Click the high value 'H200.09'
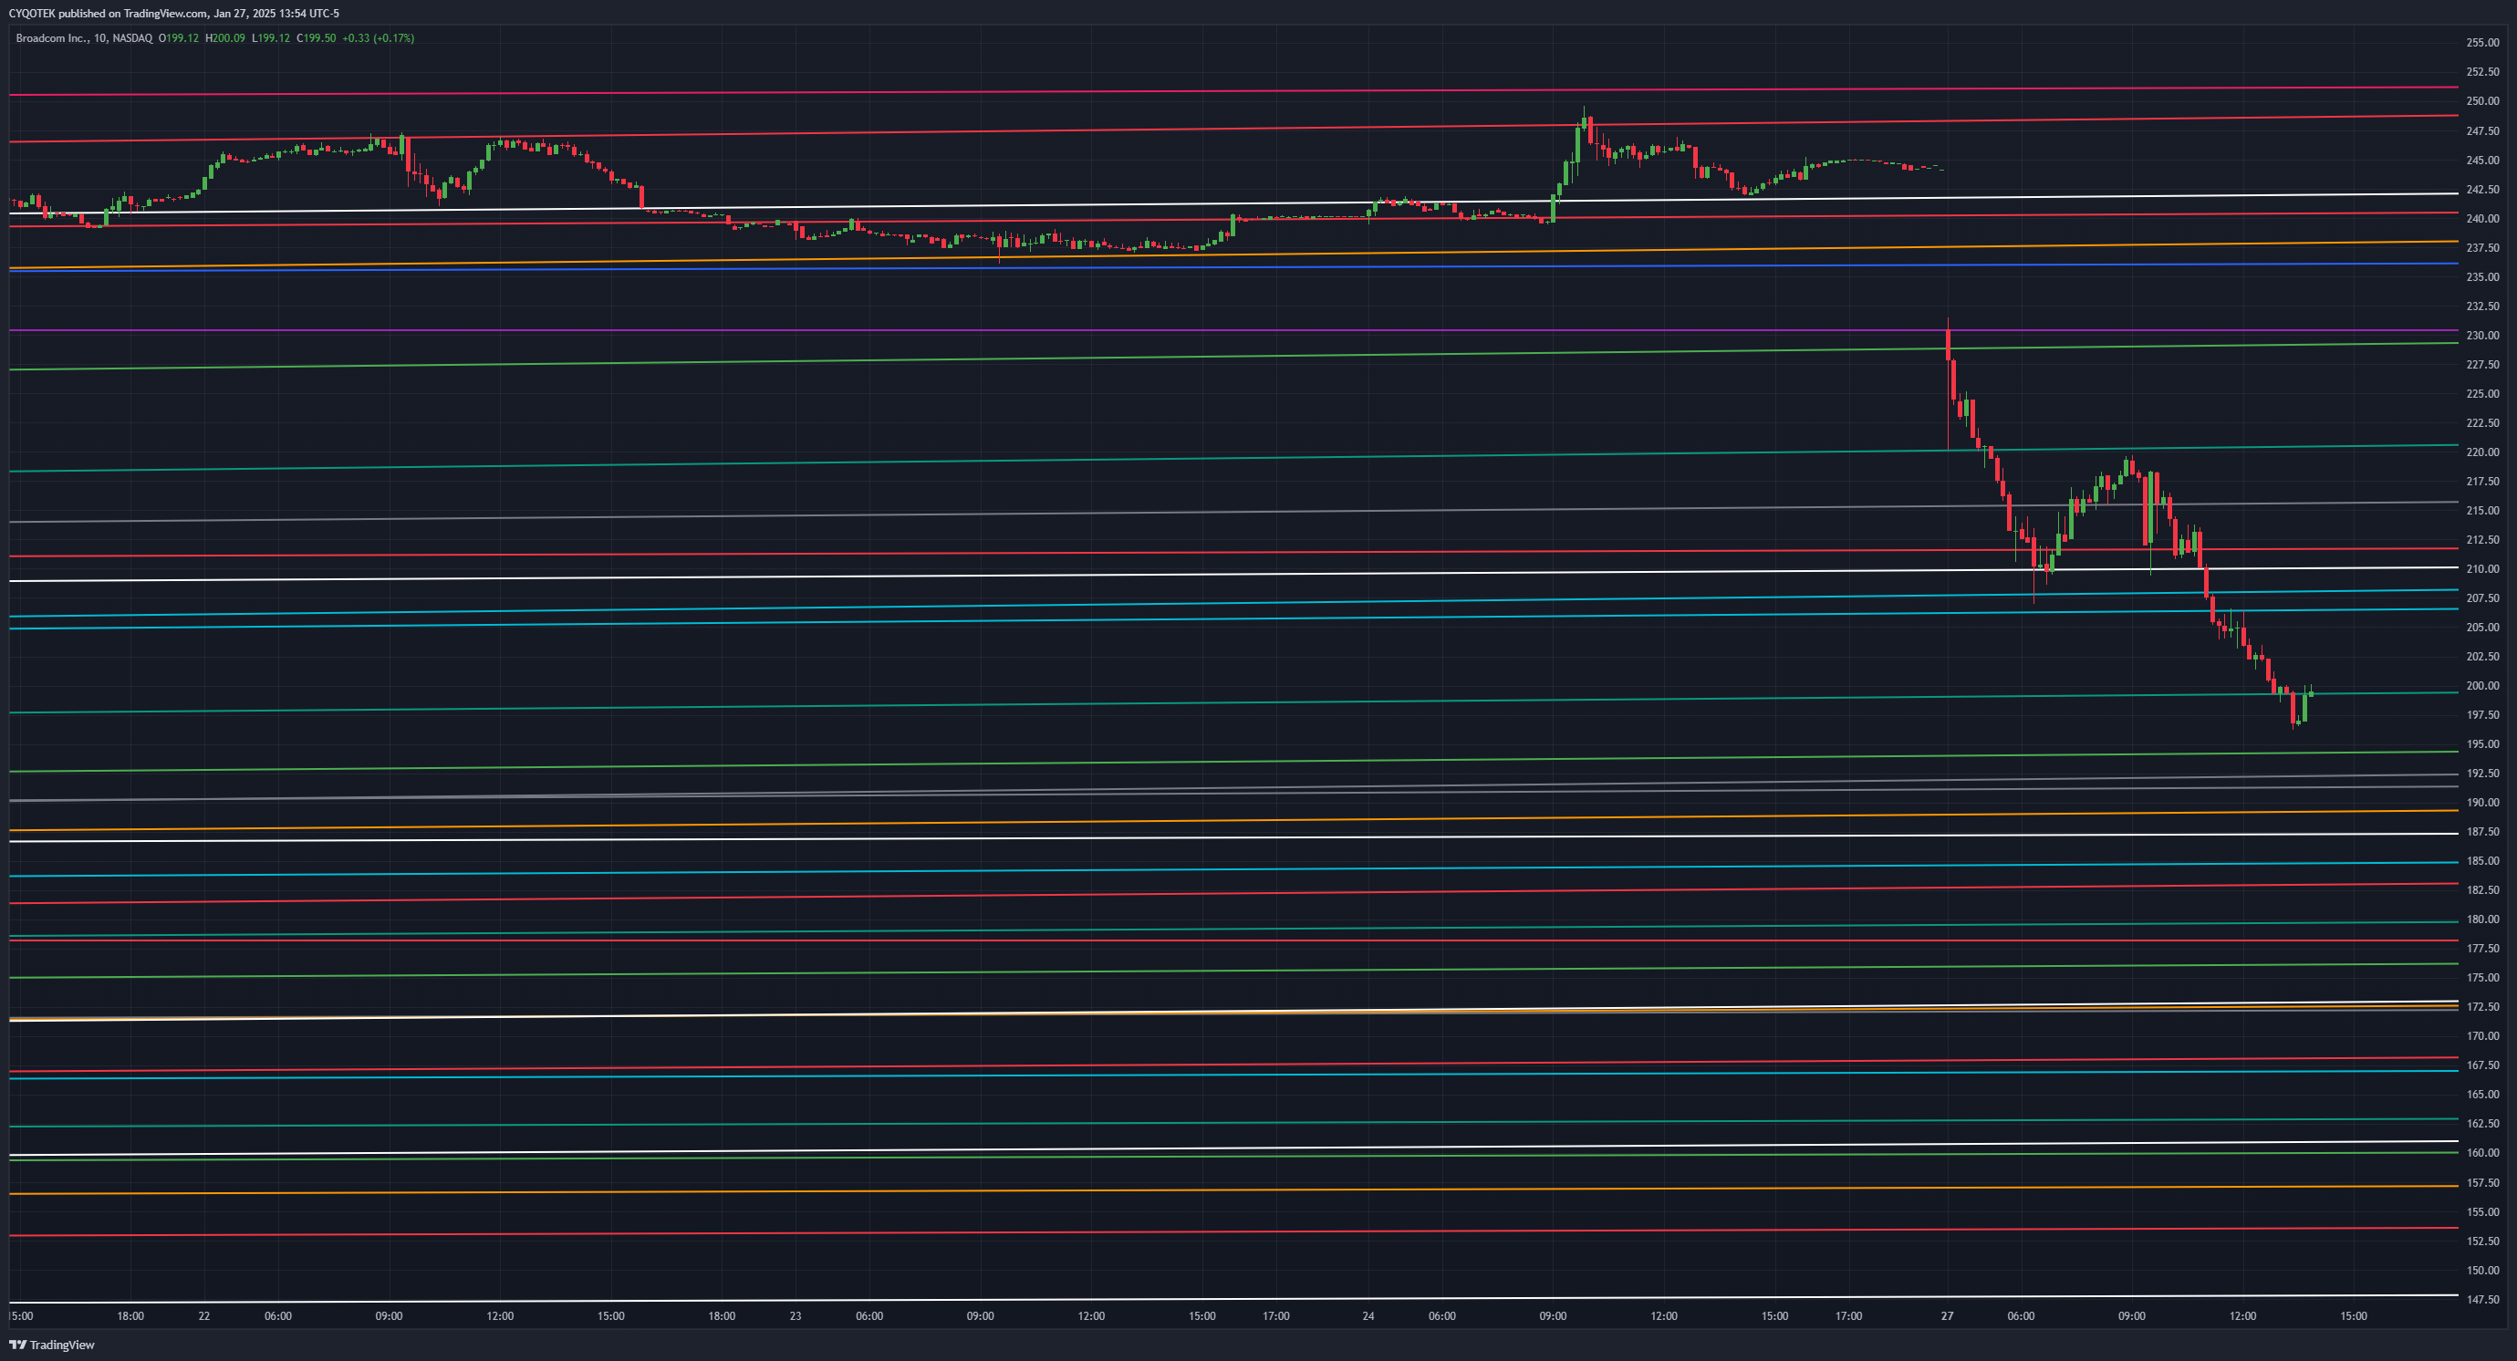This screenshot has height=1361, width=2517. (224, 38)
